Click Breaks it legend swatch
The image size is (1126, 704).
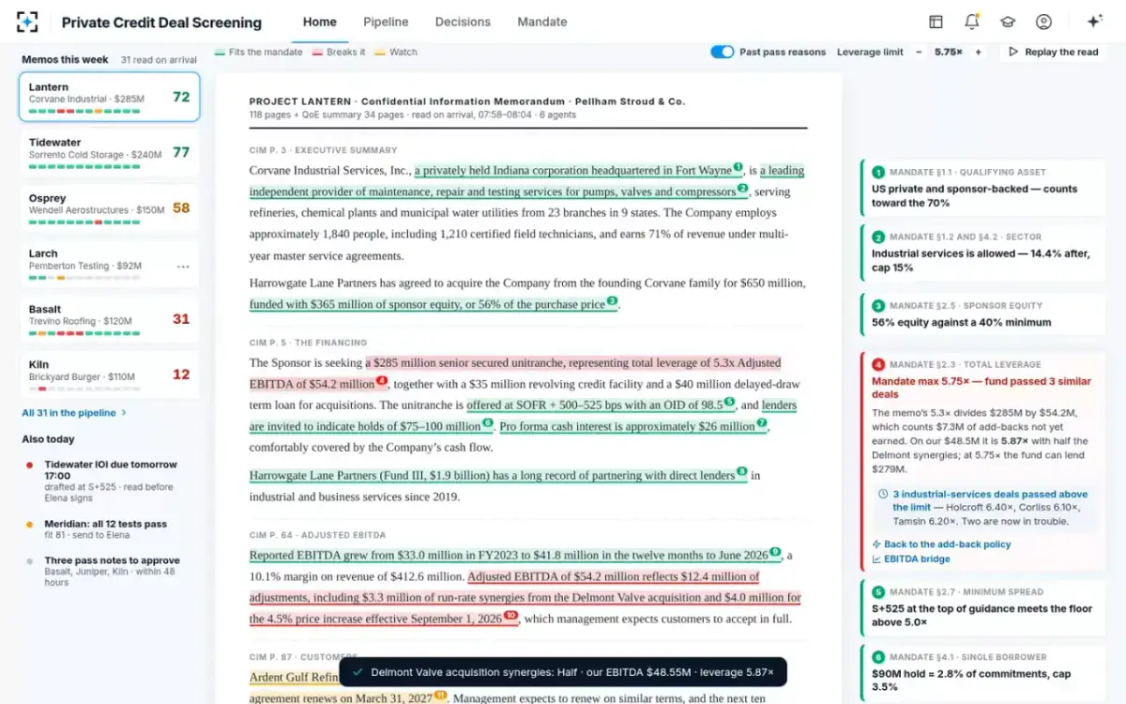[317, 53]
